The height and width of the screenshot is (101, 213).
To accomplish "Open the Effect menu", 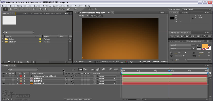I will [x=47, y=6].
